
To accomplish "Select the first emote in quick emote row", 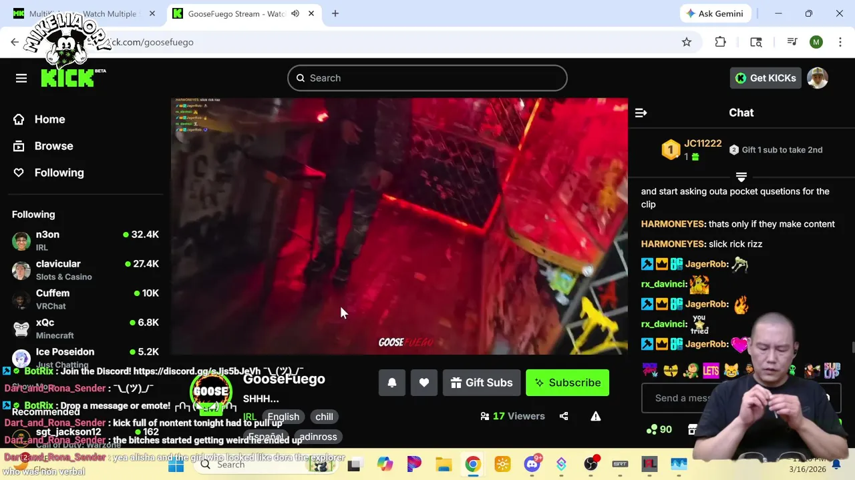I will (x=650, y=370).
